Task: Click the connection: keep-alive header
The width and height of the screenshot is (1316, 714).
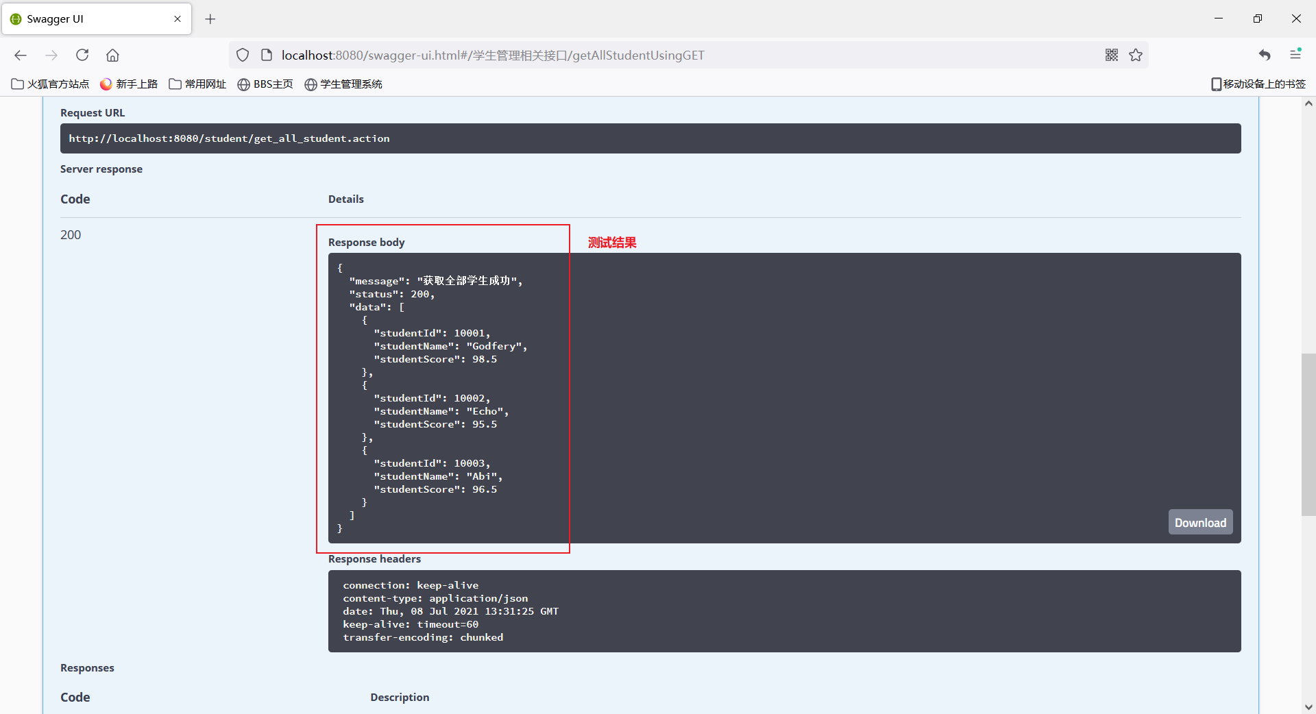Action: point(411,585)
